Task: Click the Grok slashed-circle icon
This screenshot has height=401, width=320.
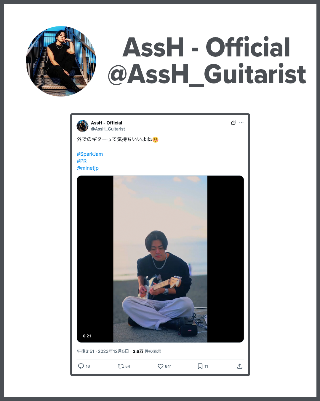Action: pos(233,123)
